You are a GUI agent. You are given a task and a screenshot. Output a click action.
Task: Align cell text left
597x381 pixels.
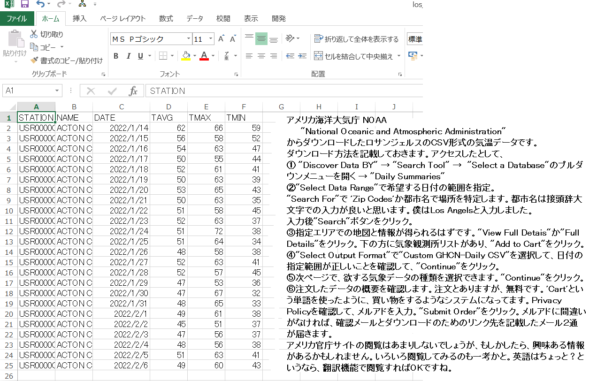click(249, 56)
